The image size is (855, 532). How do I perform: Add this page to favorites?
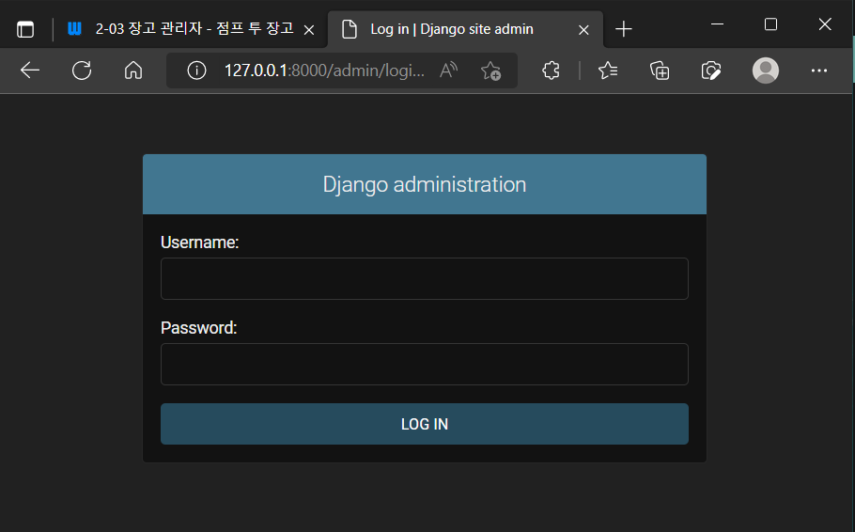(490, 70)
